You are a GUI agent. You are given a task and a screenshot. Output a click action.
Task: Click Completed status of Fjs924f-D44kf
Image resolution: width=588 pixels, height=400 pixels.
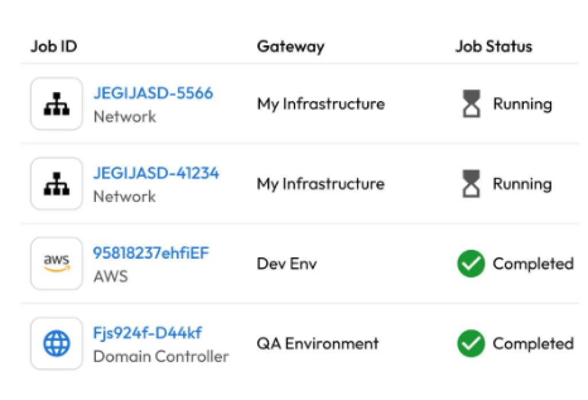[533, 344]
